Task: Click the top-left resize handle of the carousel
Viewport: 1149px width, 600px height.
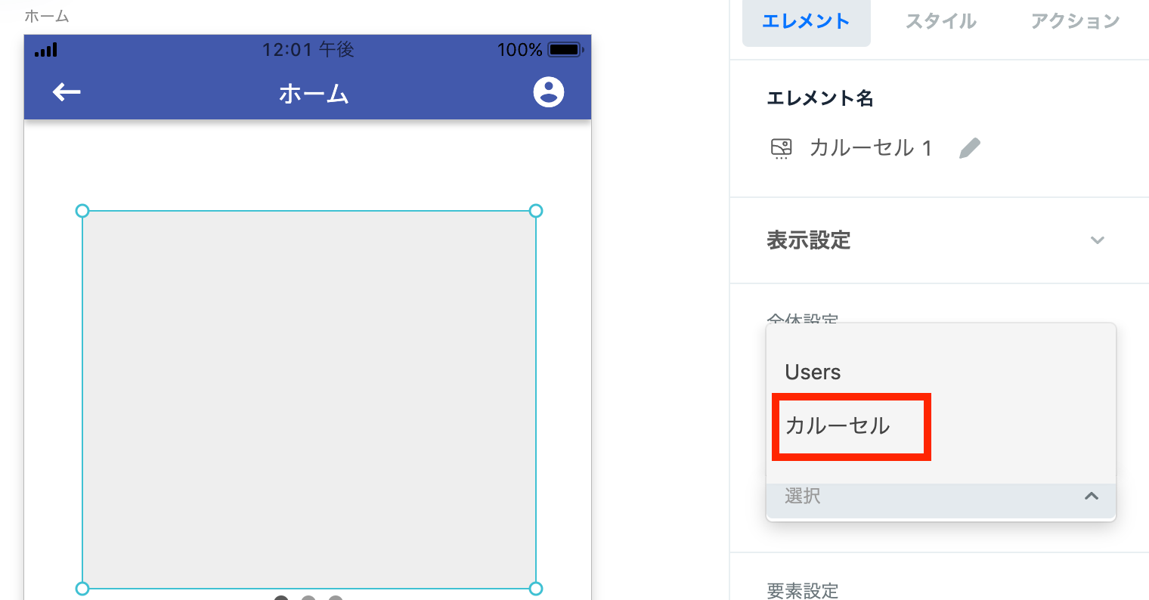Action: [x=82, y=211]
